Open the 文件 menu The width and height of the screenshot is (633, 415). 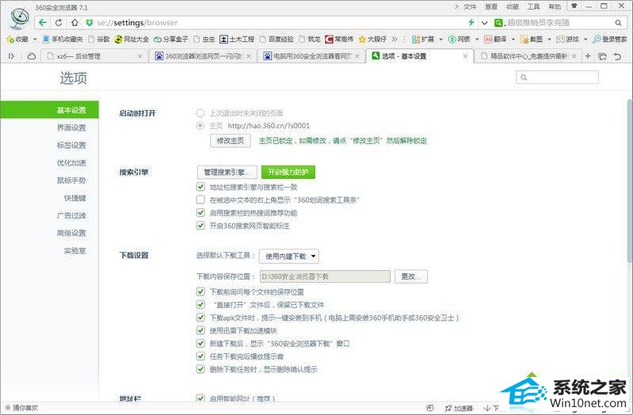(x=470, y=6)
